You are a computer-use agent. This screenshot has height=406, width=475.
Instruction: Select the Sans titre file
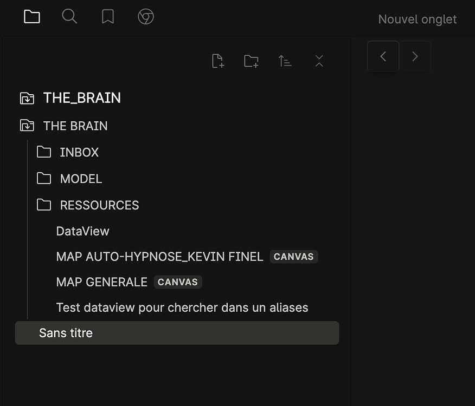pos(65,333)
